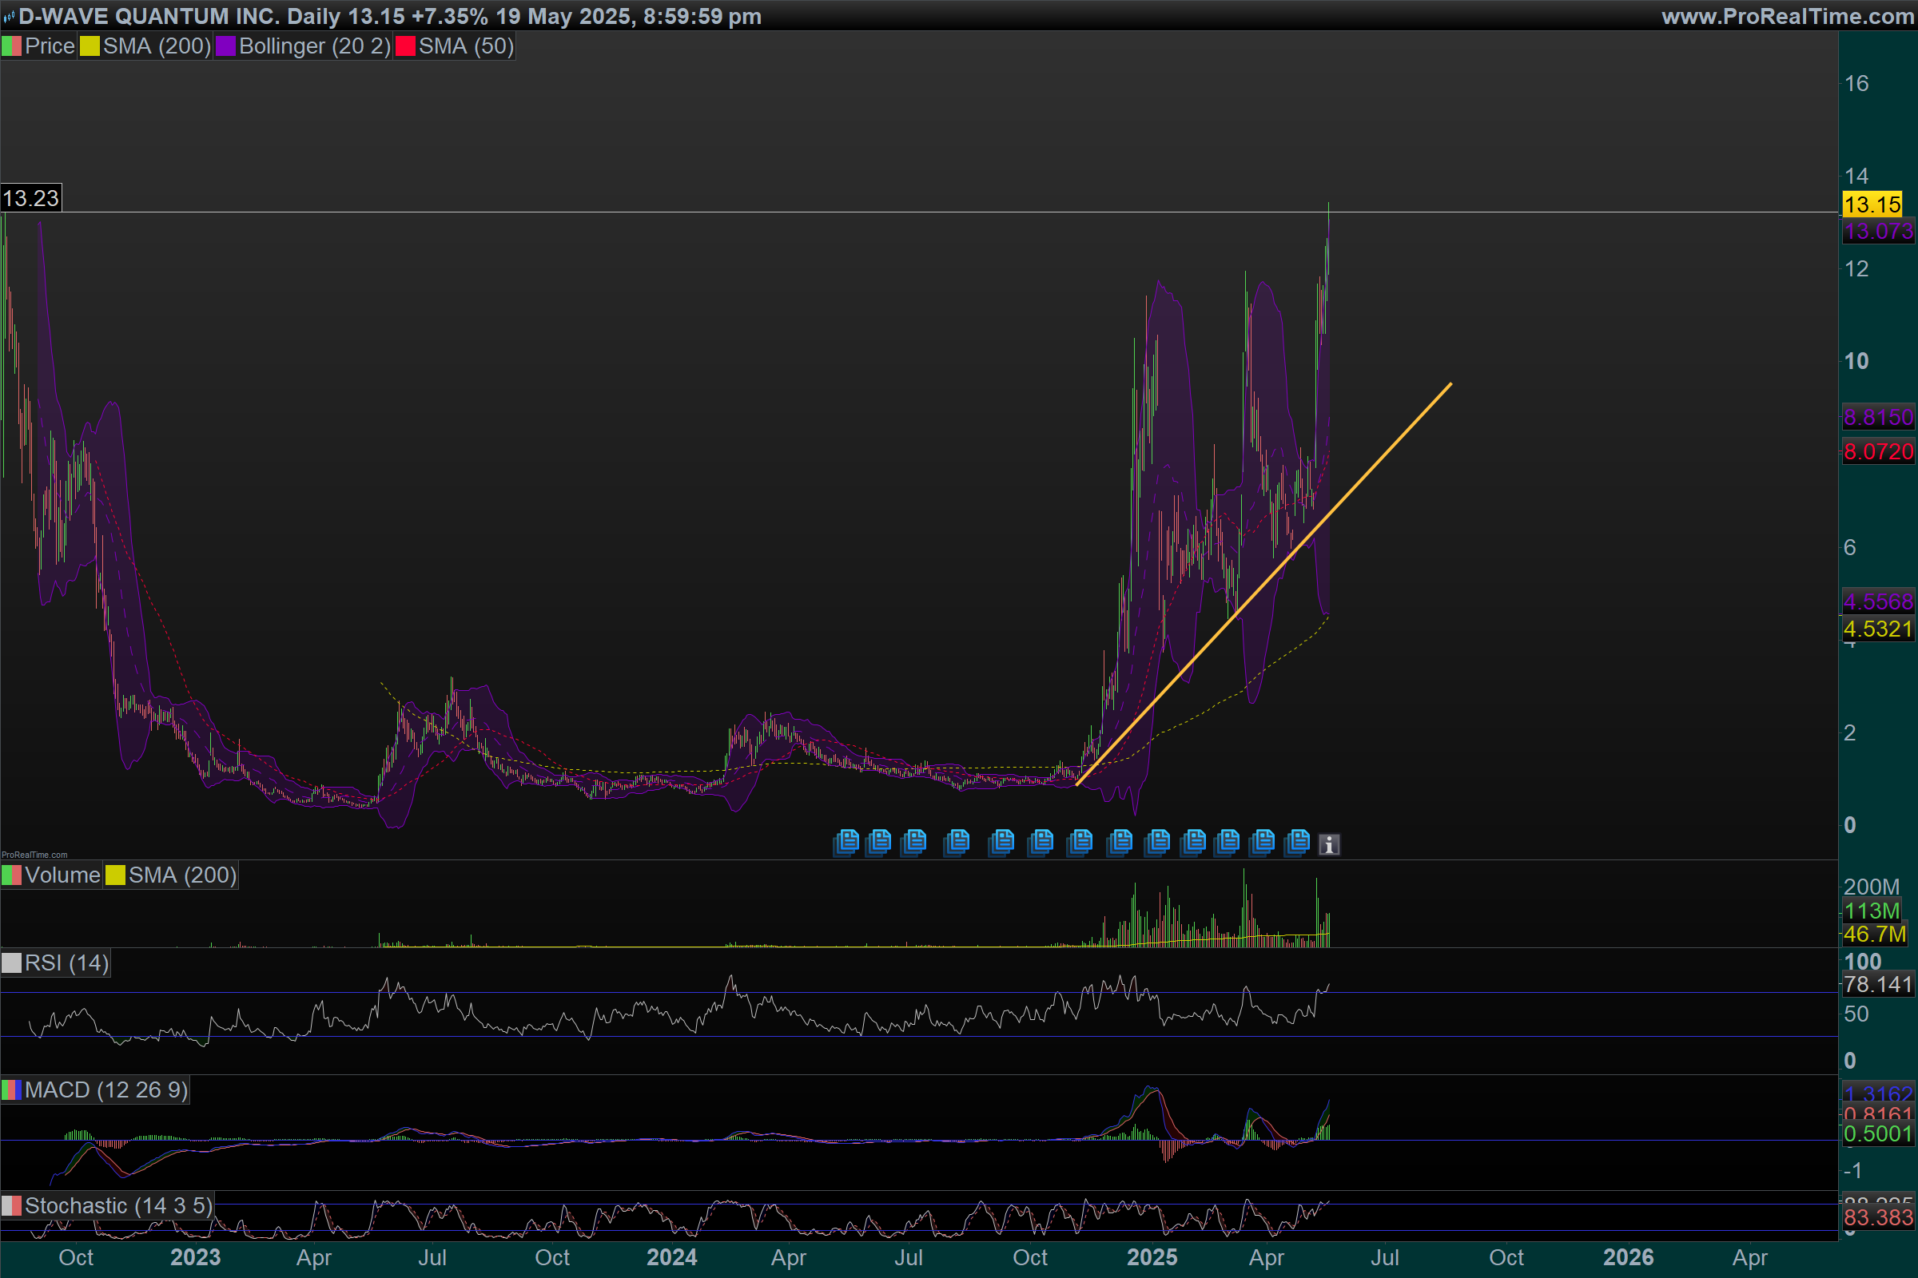Open the news icon immediately left of info icon

pyautogui.click(x=1297, y=842)
